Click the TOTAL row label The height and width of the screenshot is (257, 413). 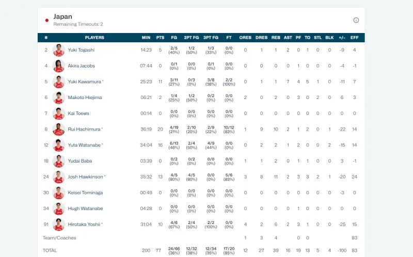pos(50,250)
